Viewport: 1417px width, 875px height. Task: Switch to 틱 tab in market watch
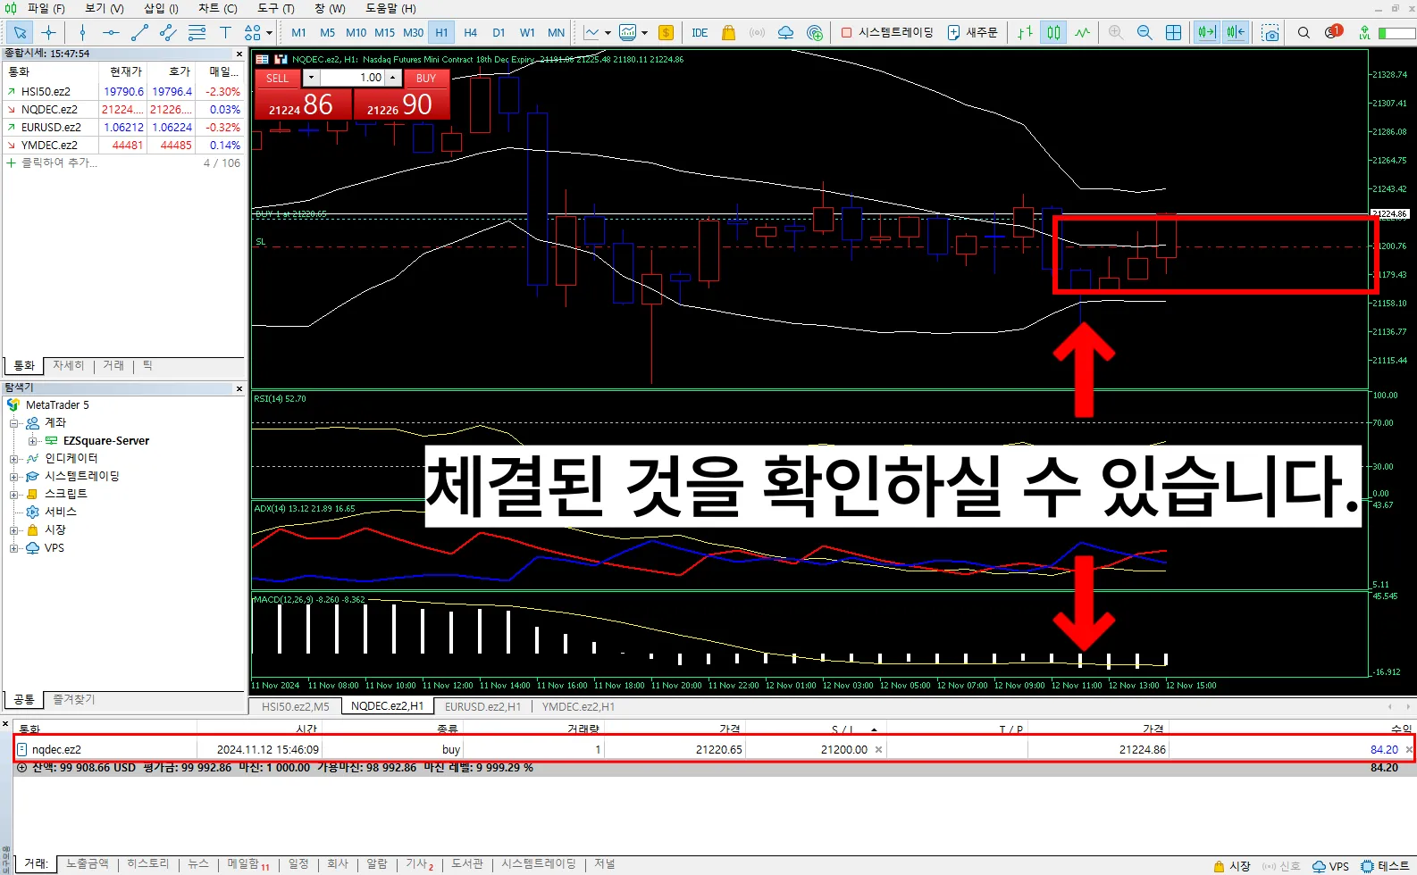(147, 365)
